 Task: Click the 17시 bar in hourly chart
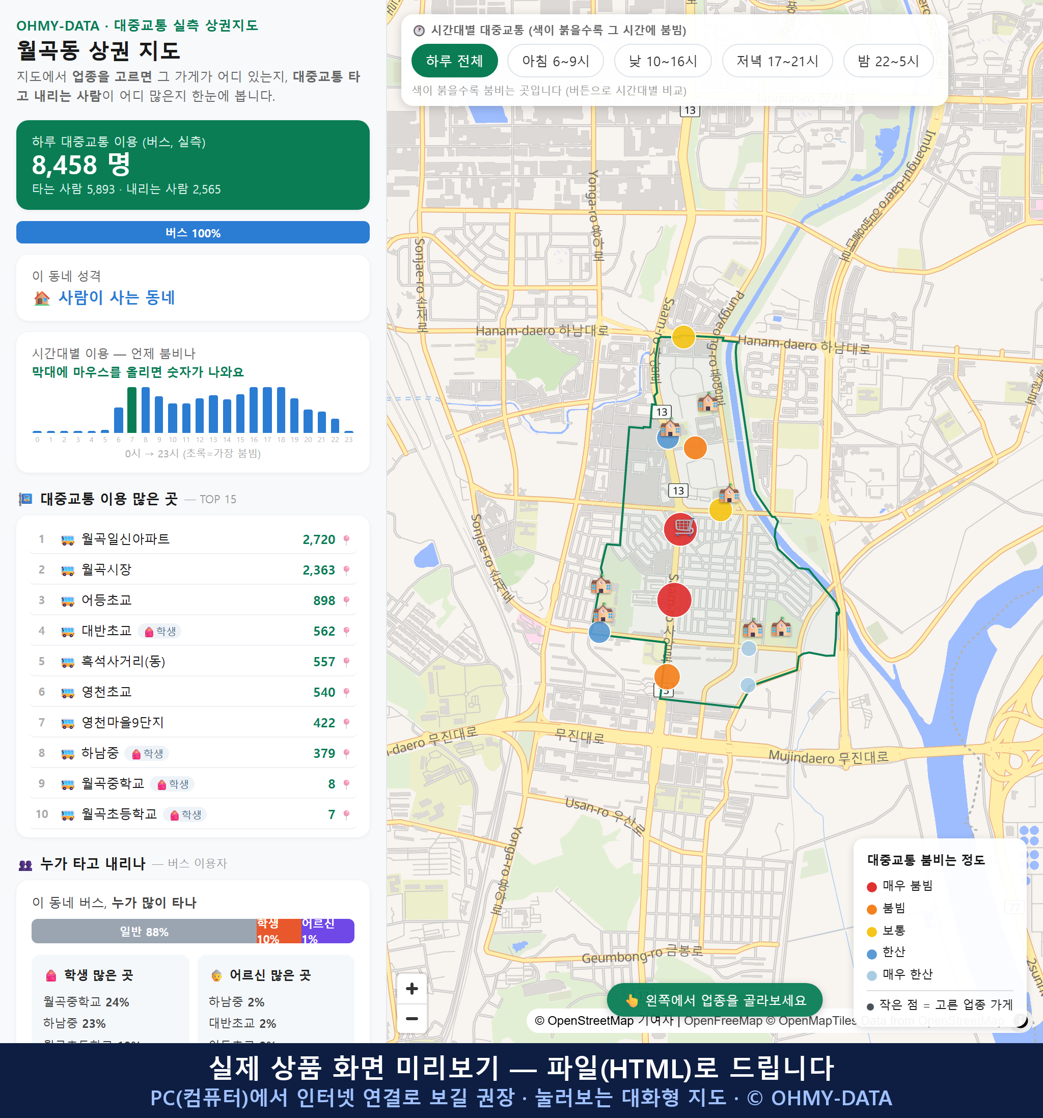(267, 410)
